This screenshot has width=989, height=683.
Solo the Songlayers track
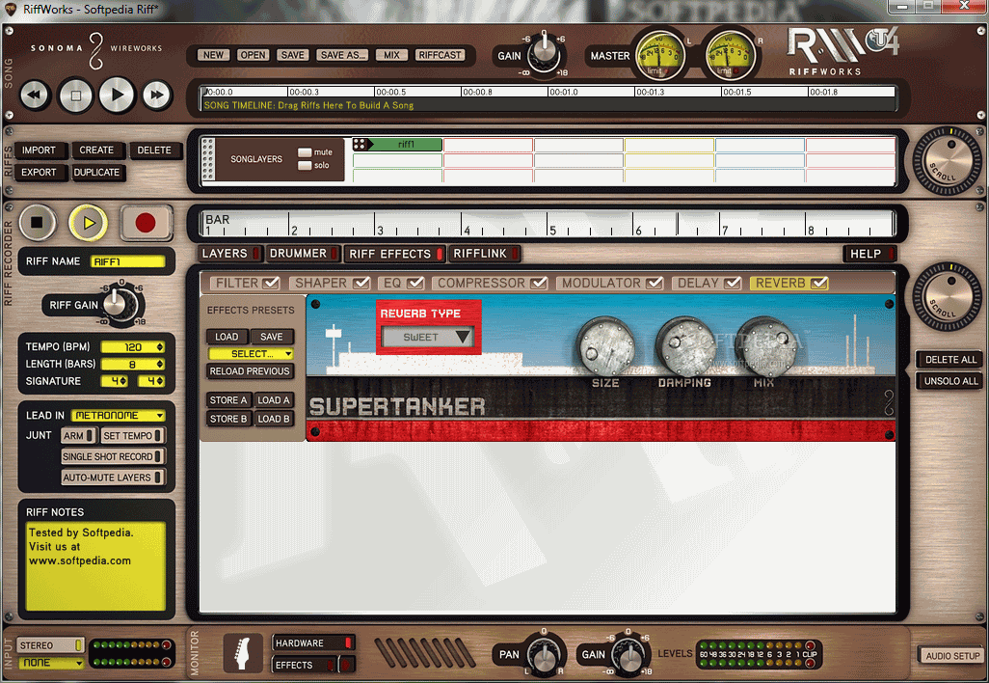coord(305,165)
